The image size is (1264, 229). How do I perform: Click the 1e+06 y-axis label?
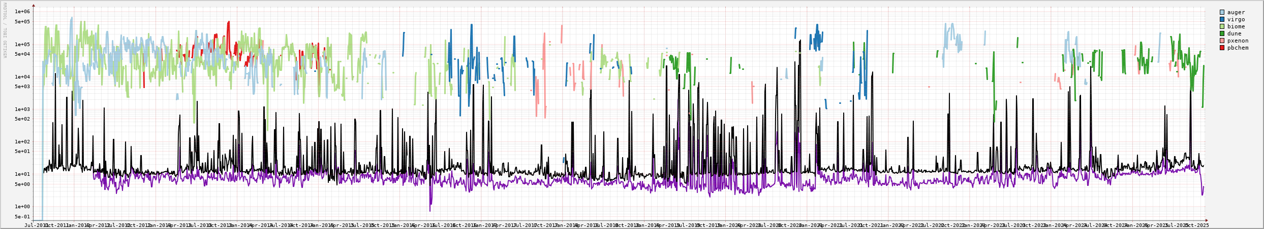tap(22, 12)
